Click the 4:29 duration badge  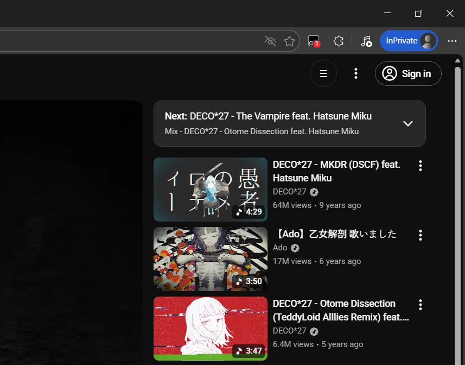tap(249, 212)
